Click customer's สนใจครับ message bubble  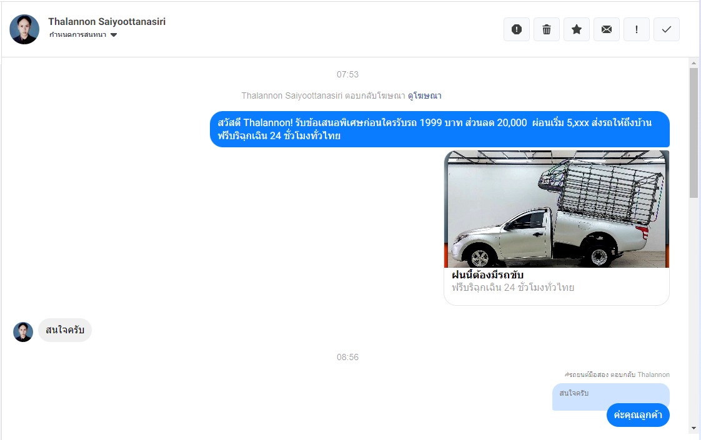pyautogui.click(x=65, y=330)
